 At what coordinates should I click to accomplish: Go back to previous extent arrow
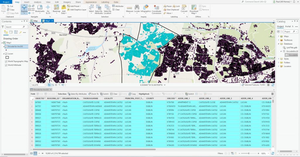(x=30, y=13)
